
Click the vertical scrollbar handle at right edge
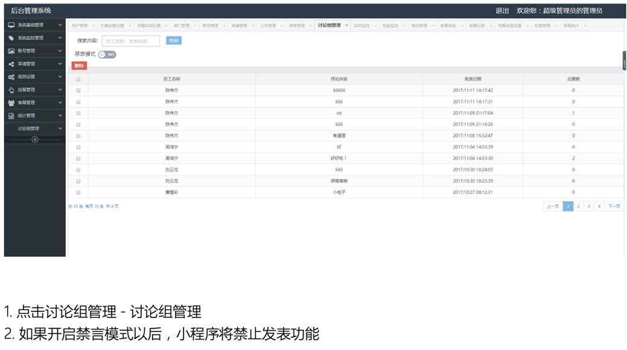(624, 60)
